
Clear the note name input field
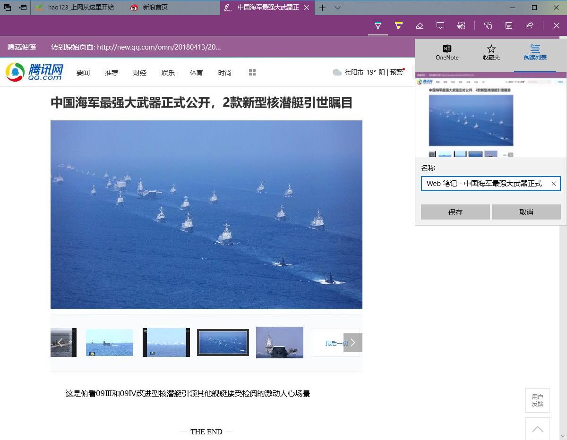[x=553, y=184]
